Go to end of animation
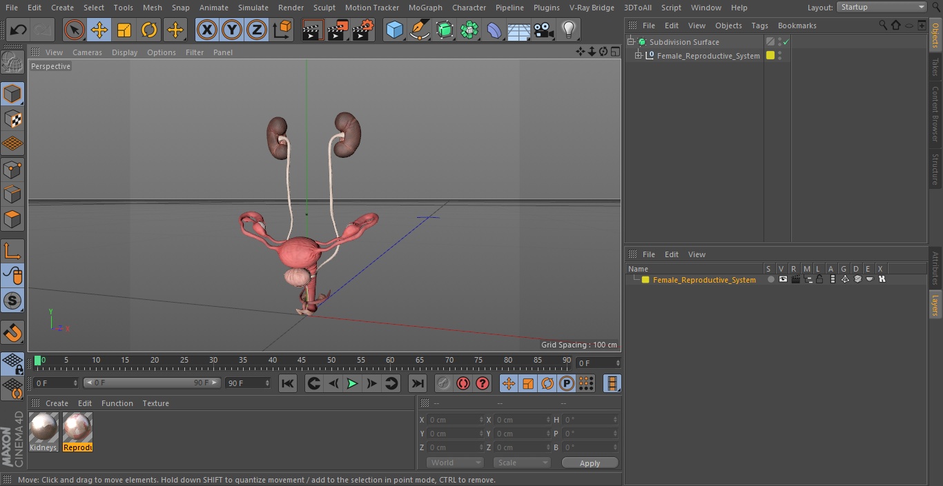The width and height of the screenshot is (943, 486). (x=418, y=383)
